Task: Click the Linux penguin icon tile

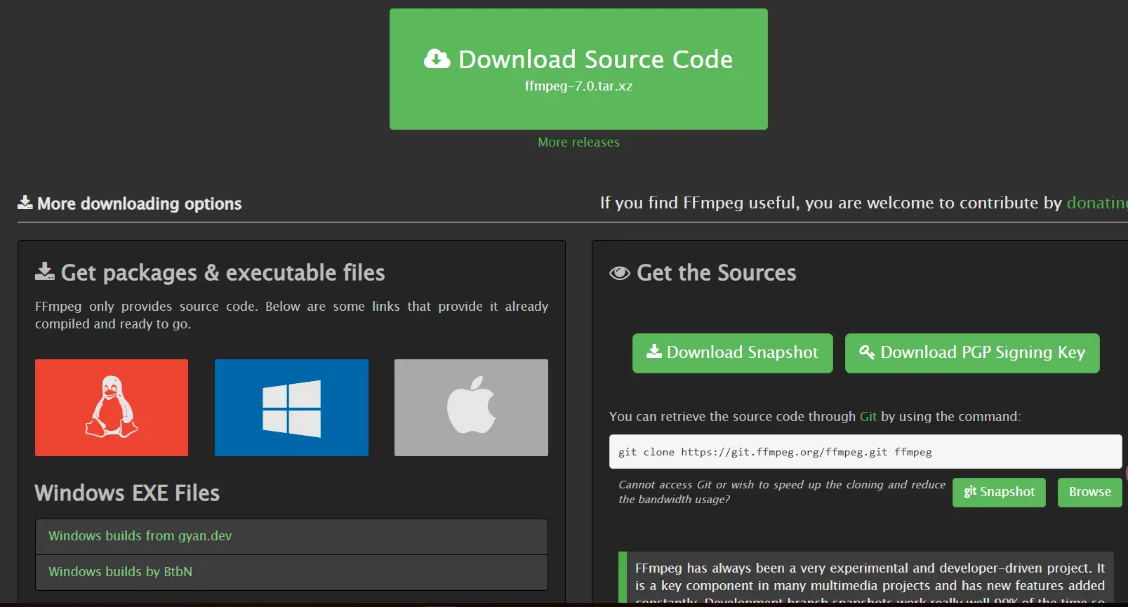Action: click(x=112, y=408)
